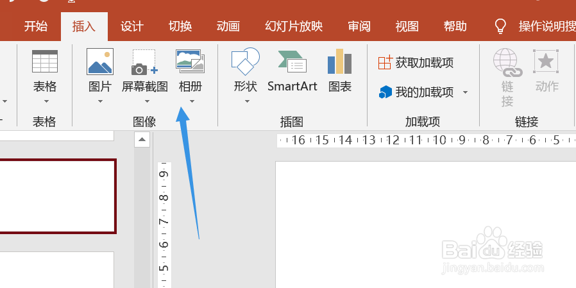Viewport: 576px width, 288px height.
Task: Expand the 屏幕截图 dropdown arrow
Action: point(147,101)
